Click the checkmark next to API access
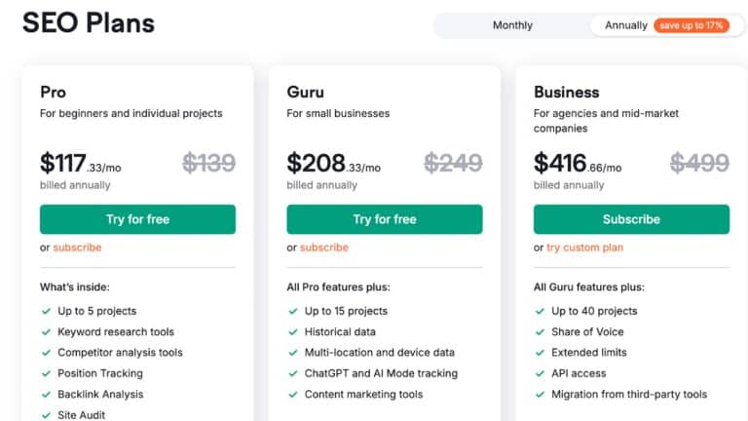 click(x=540, y=373)
